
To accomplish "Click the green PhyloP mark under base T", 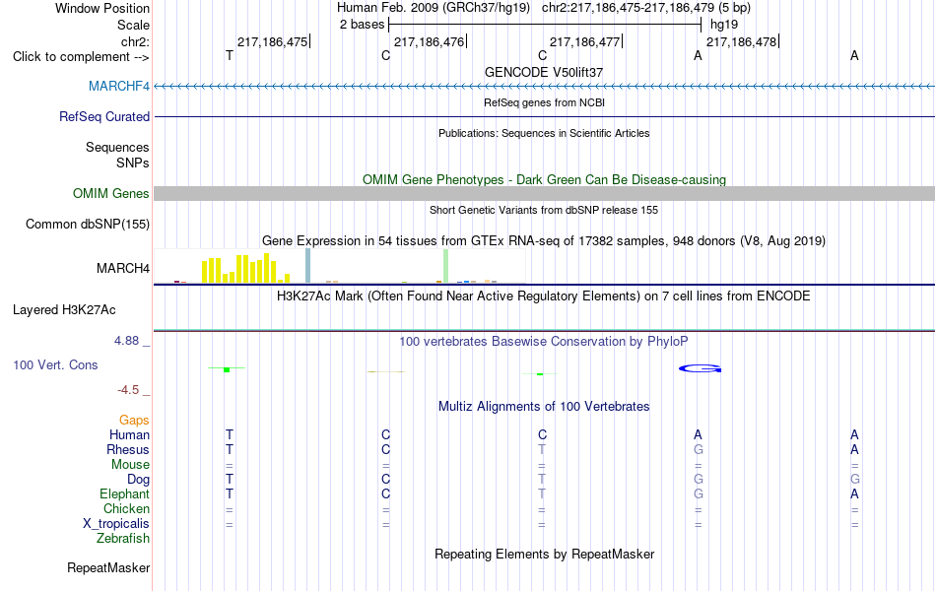I will point(227,369).
